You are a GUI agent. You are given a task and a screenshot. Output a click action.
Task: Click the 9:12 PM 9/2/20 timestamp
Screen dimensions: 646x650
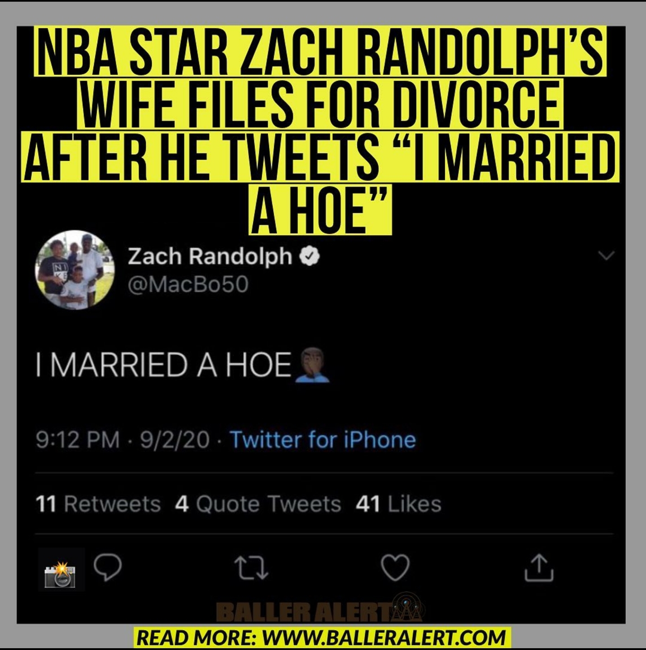122,439
